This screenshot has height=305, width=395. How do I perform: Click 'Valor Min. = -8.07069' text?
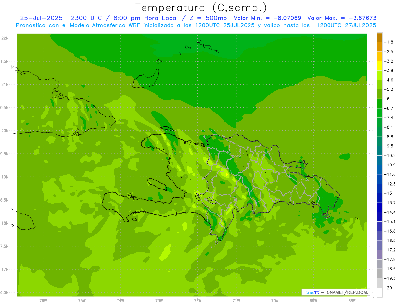[267, 18]
